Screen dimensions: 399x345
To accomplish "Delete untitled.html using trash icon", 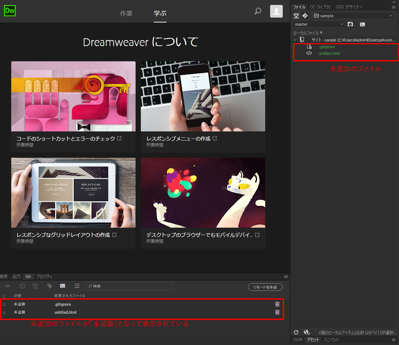I will [x=277, y=312].
